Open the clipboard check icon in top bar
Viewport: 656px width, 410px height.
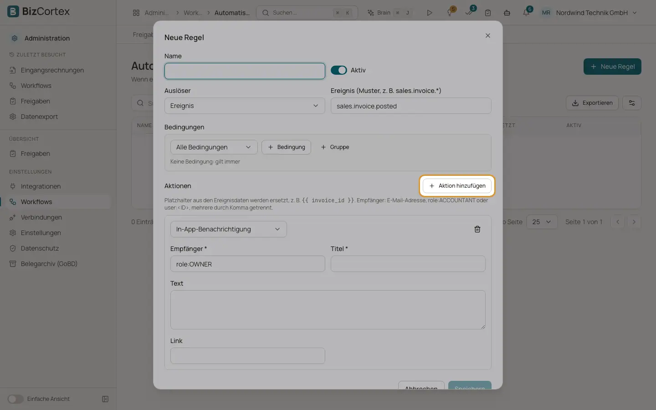488,13
